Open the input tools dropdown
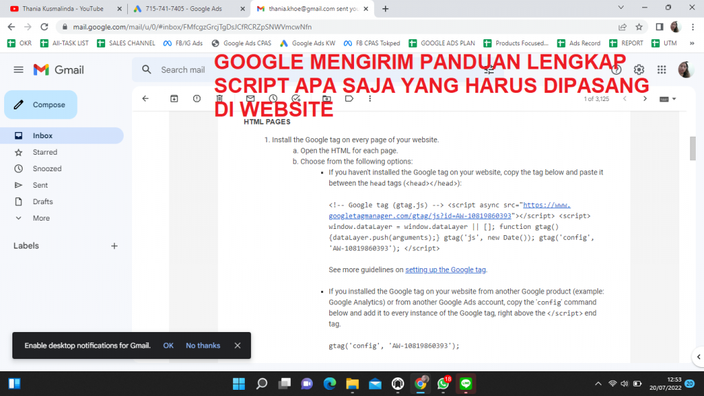Screen dimensions: 704x396 point(668,98)
